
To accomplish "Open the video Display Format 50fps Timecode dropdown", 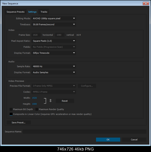I will click(54, 53).
